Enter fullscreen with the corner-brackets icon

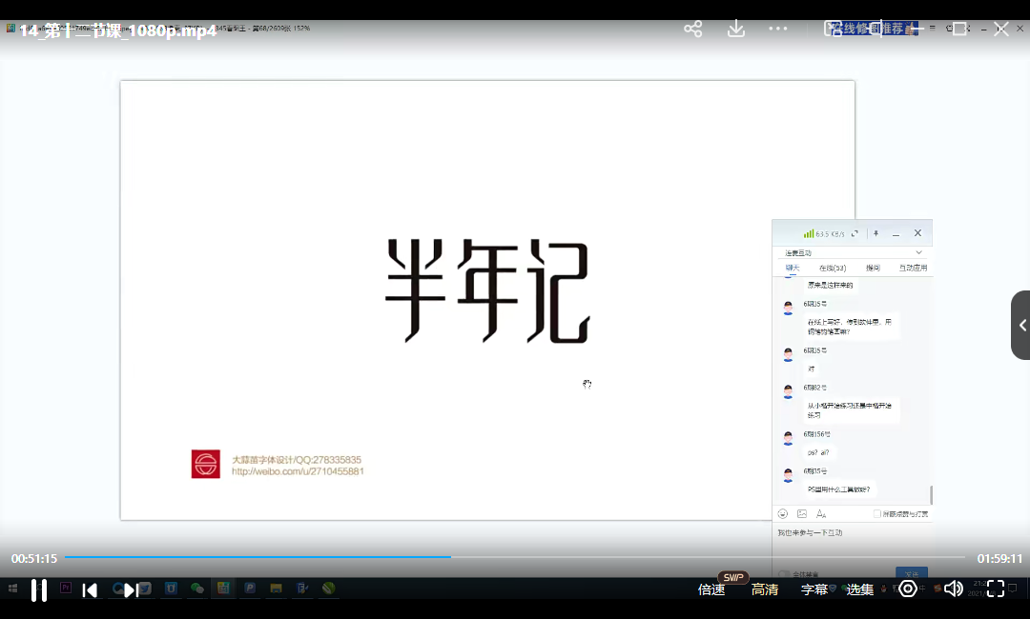pyautogui.click(x=996, y=589)
